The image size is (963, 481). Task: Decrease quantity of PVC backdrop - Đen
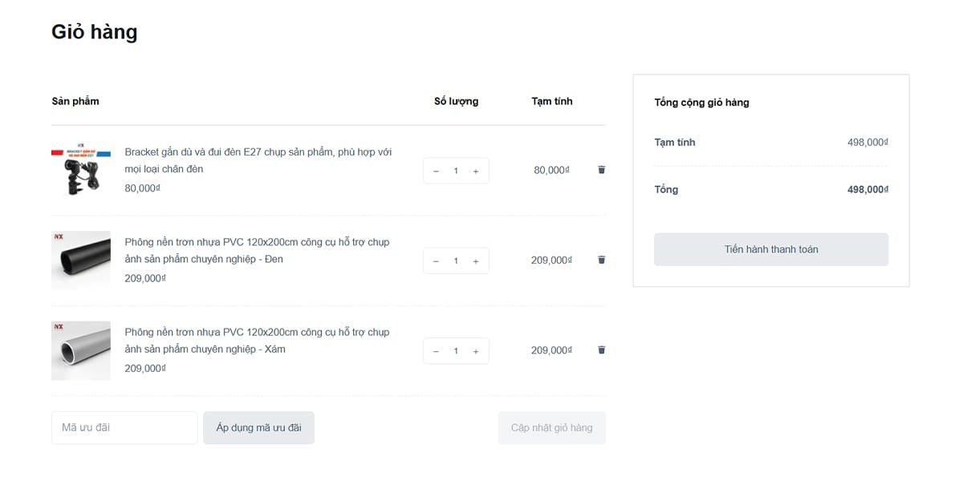click(436, 261)
